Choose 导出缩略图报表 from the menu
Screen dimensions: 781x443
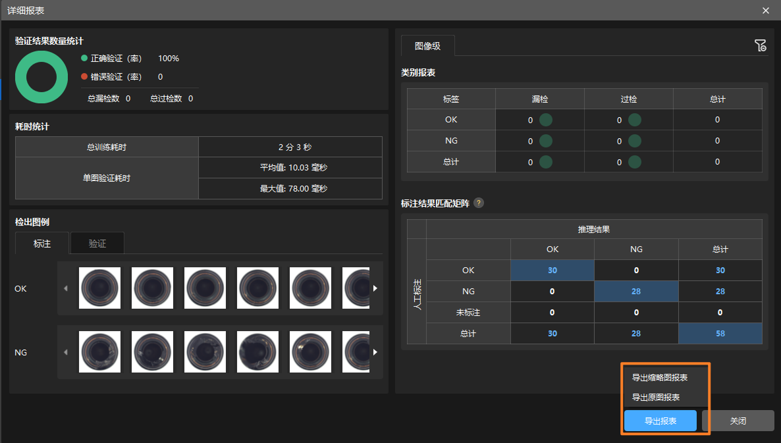pyautogui.click(x=659, y=377)
